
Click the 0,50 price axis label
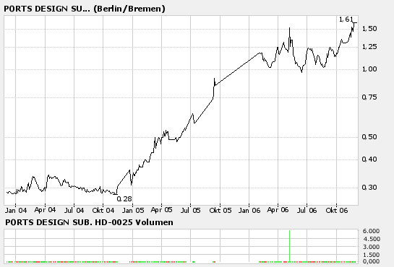[369, 137]
